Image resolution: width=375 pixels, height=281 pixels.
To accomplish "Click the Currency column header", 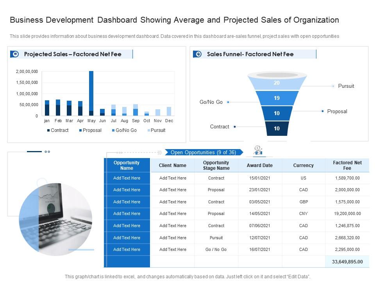I will (304, 165).
